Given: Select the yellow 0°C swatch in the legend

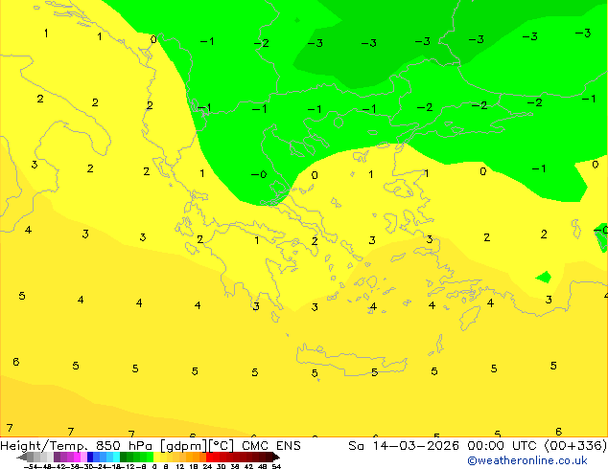Looking at the screenshot, I should pos(156,457).
